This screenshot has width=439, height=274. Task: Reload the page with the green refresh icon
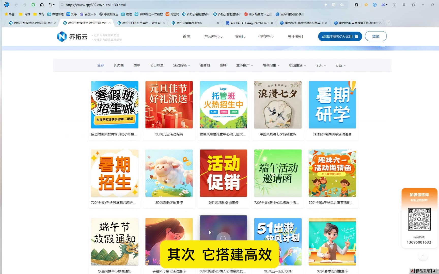pos(33,5)
